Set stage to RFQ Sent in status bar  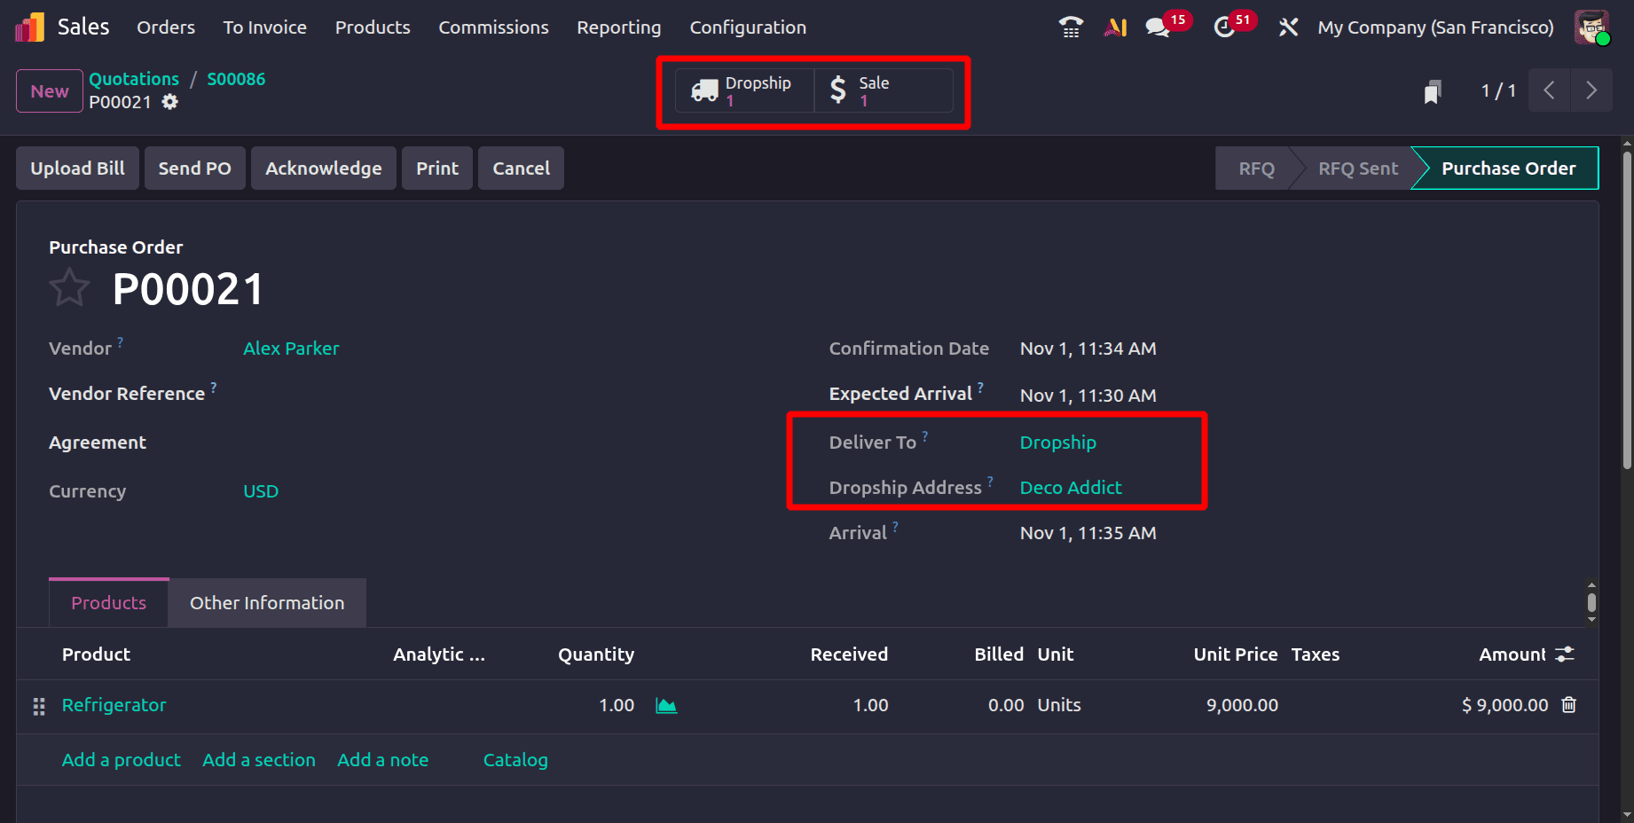tap(1358, 168)
